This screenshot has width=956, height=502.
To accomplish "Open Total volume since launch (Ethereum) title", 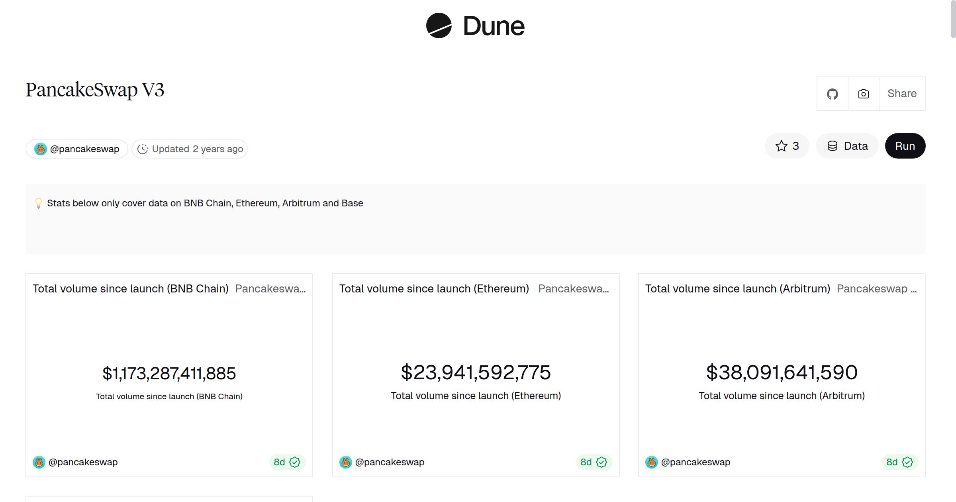I will point(434,288).
